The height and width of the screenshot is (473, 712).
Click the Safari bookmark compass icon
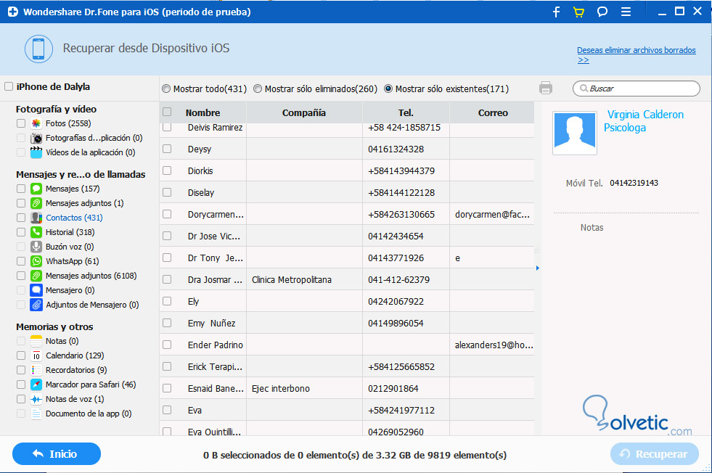(x=36, y=385)
